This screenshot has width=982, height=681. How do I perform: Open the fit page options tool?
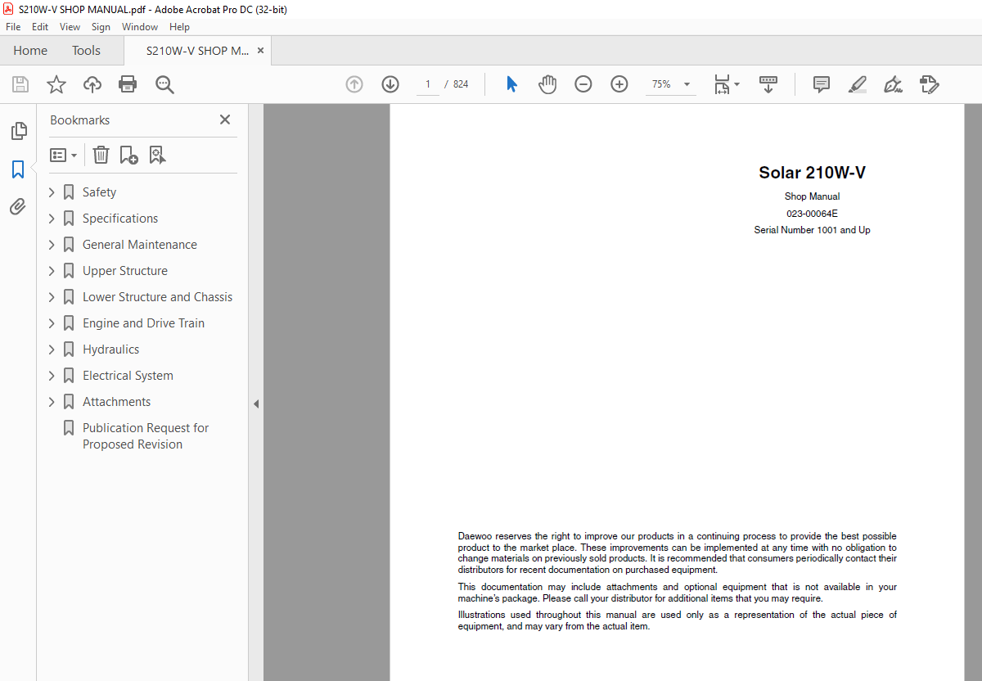click(x=726, y=84)
